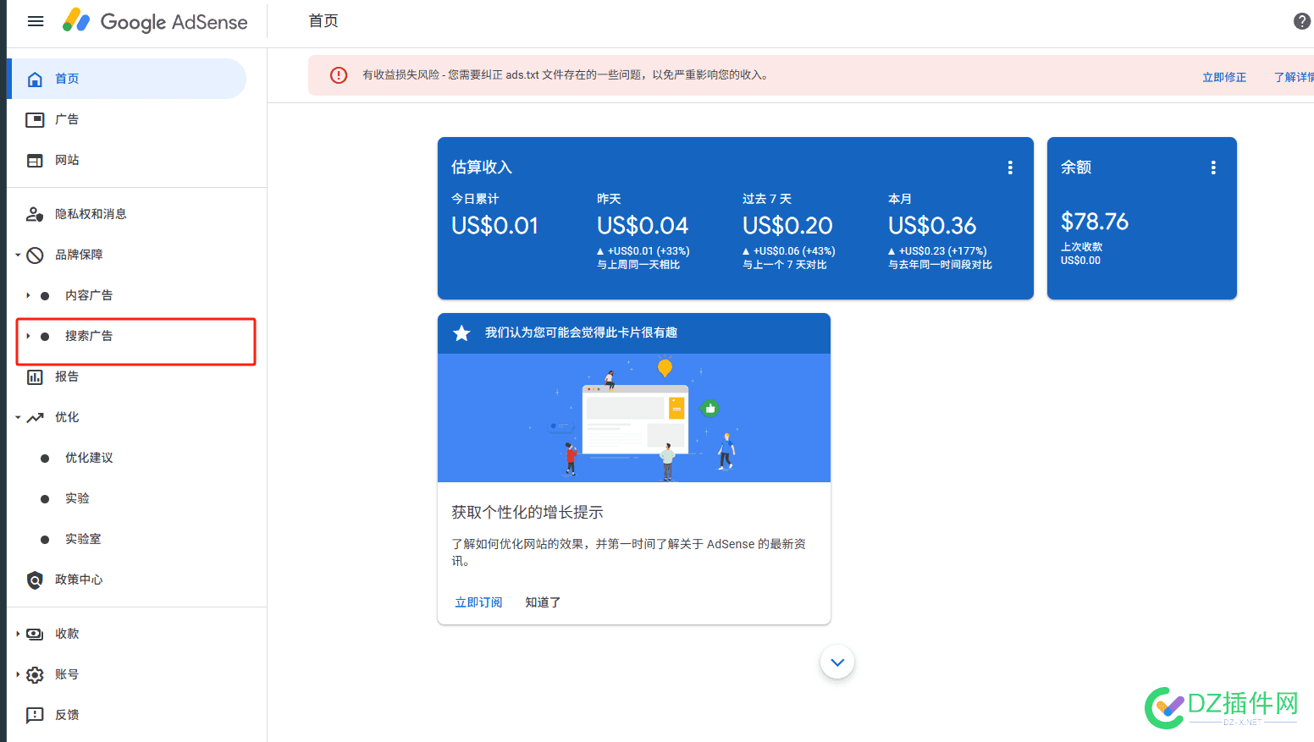Click the 隐私权和消息 person-lock icon

click(x=35, y=214)
